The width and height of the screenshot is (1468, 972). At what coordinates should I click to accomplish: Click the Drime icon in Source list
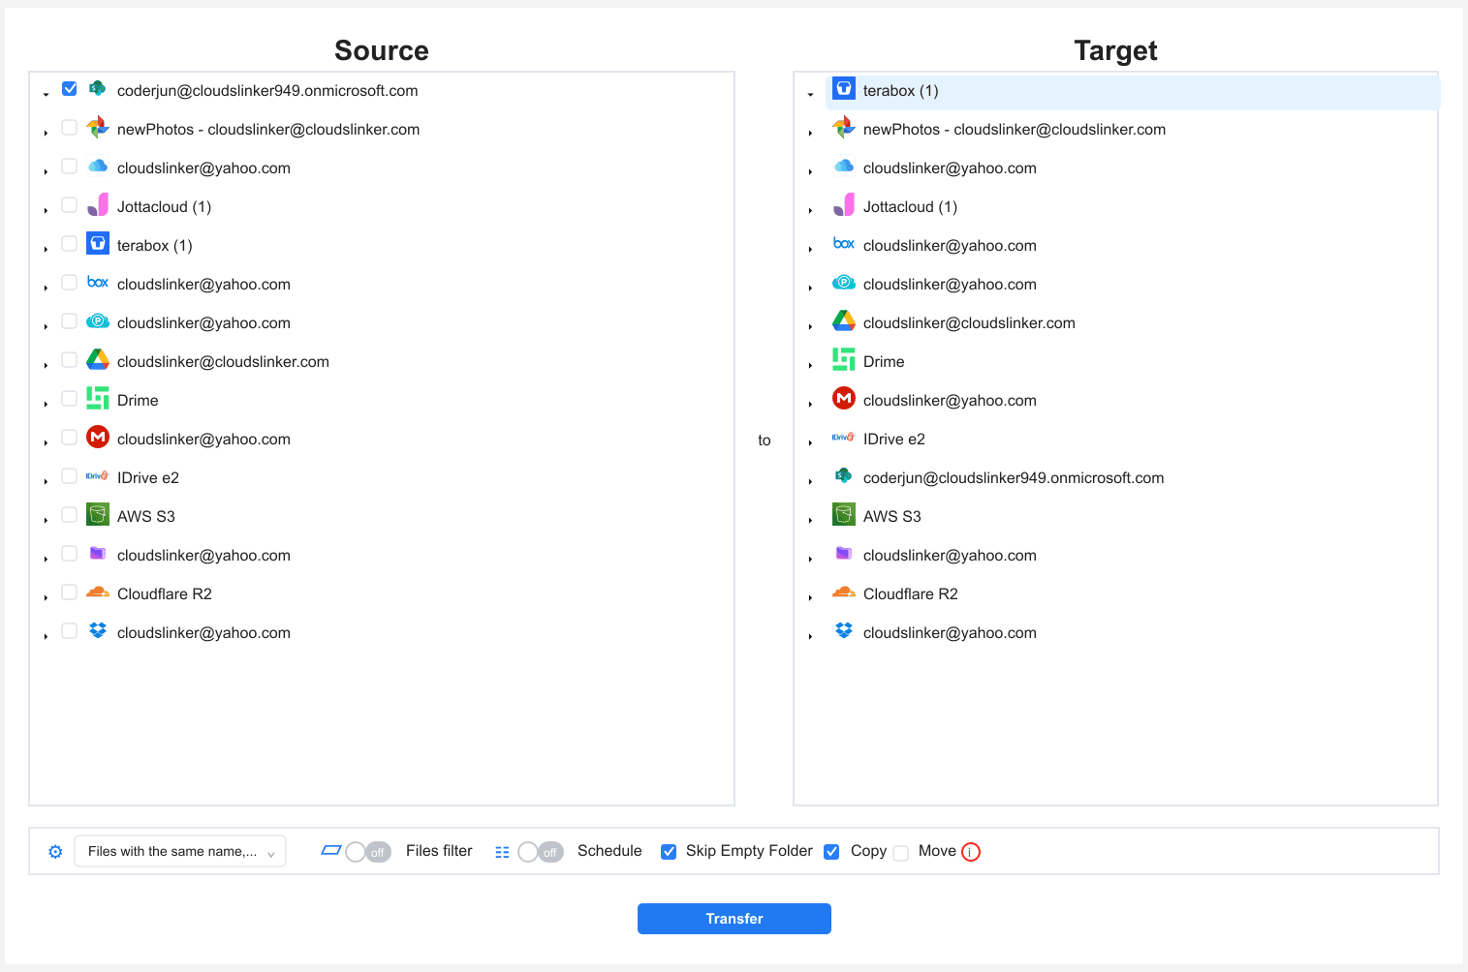[x=98, y=398]
